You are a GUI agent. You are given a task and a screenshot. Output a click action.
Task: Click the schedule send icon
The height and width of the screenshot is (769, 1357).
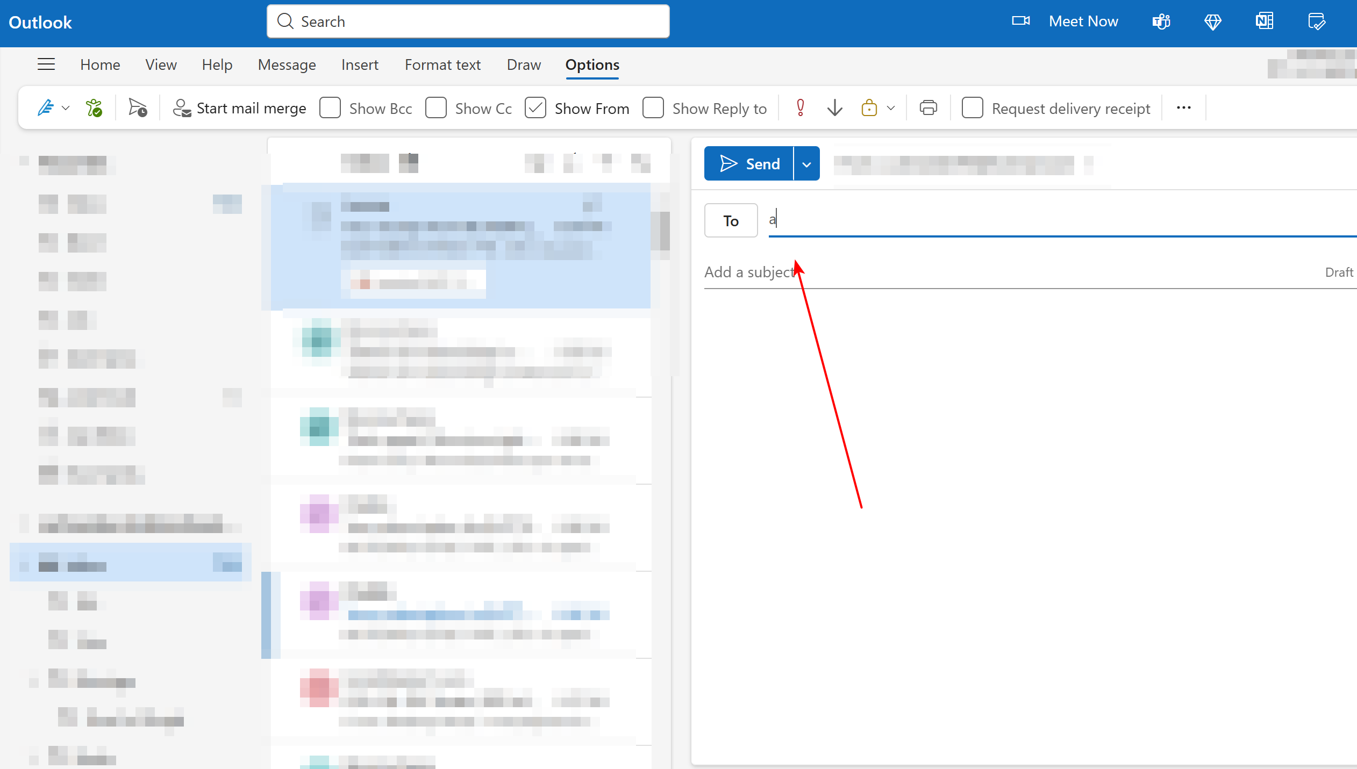(x=138, y=108)
